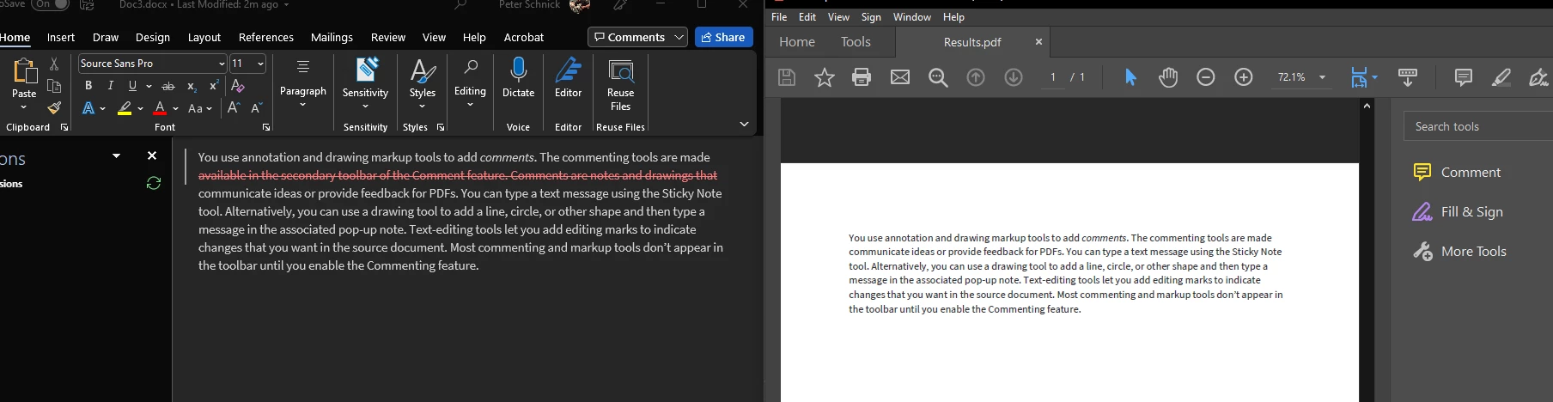The image size is (1553, 402).
Task: Increase font size with the grow font icon
Action: pyautogui.click(x=234, y=108)
